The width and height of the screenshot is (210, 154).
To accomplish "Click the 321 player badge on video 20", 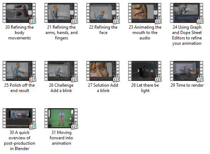I will coord(33,20).
